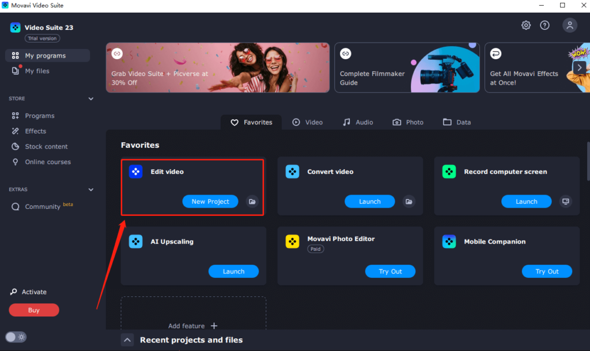This screenshot has width=590, height=351.
Task: Collapse the STORE sidebar section
Action: point(90,98)
